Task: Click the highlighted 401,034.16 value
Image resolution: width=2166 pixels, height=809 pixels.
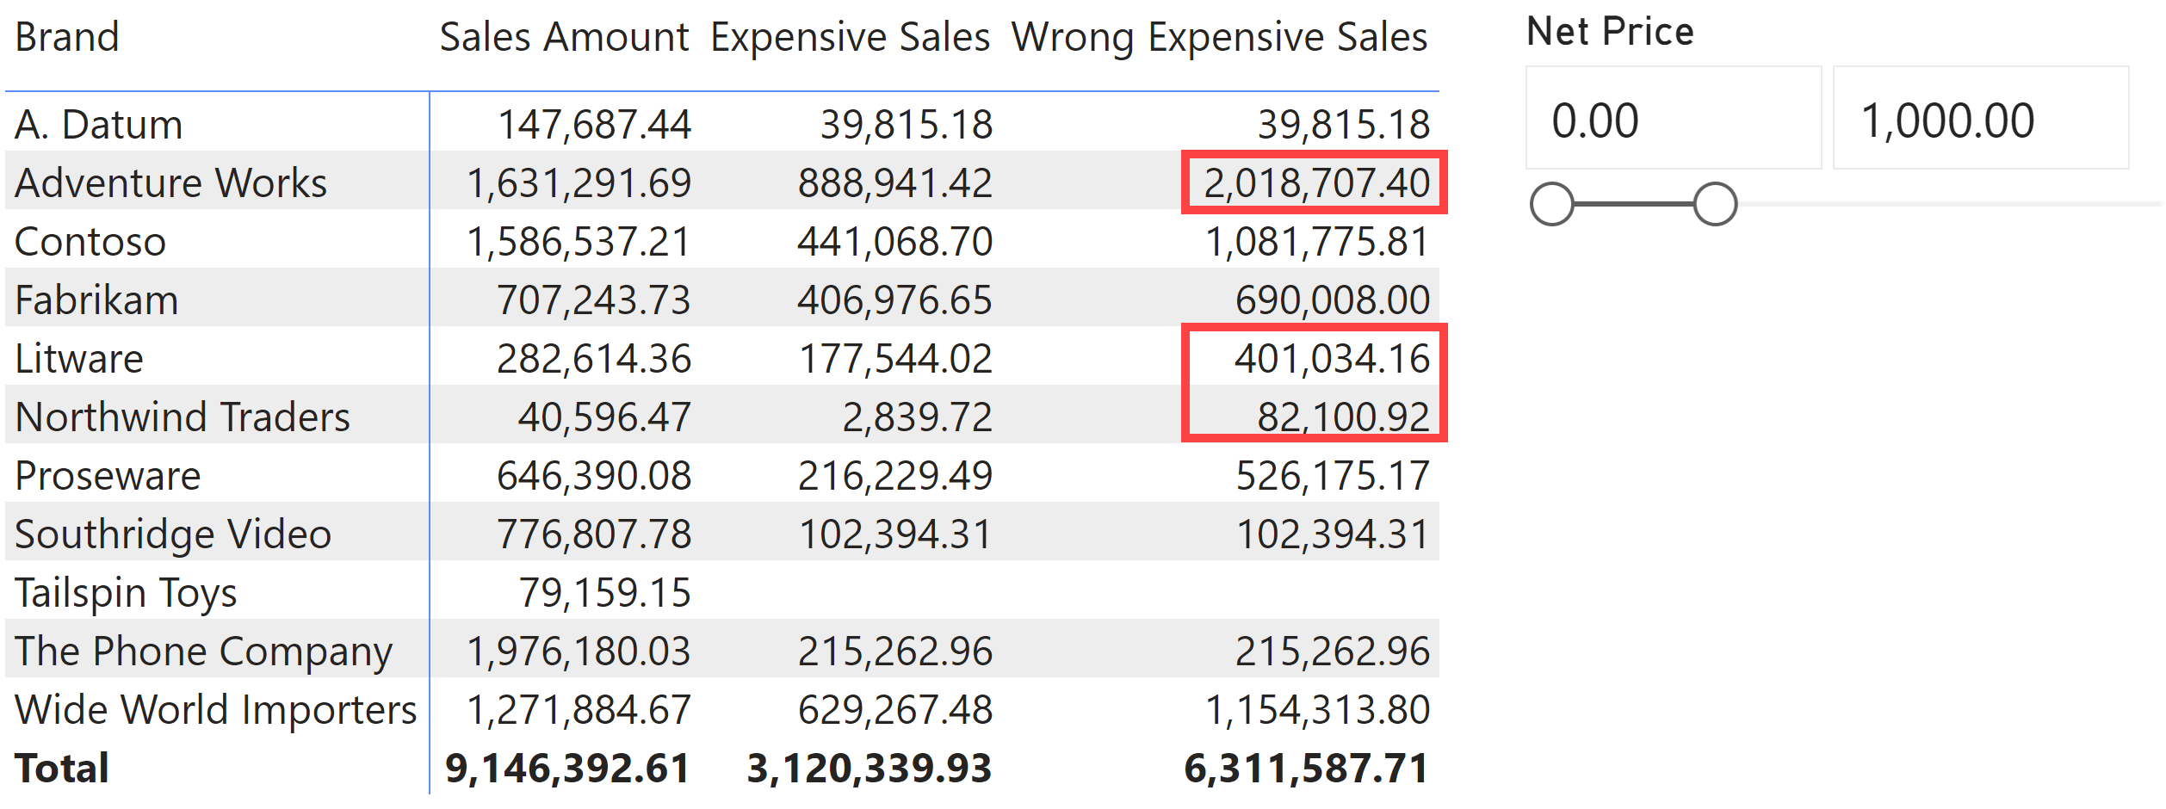Action: point(1332,359)
